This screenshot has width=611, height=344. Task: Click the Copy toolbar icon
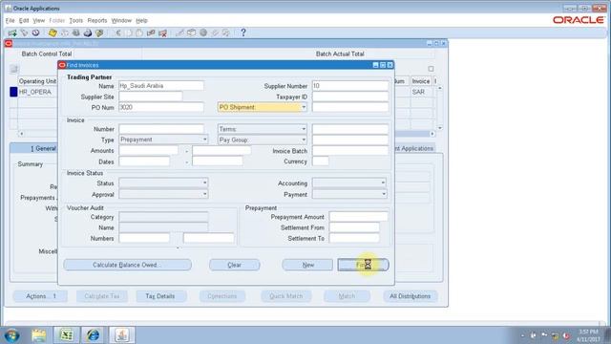coord(129,33)
